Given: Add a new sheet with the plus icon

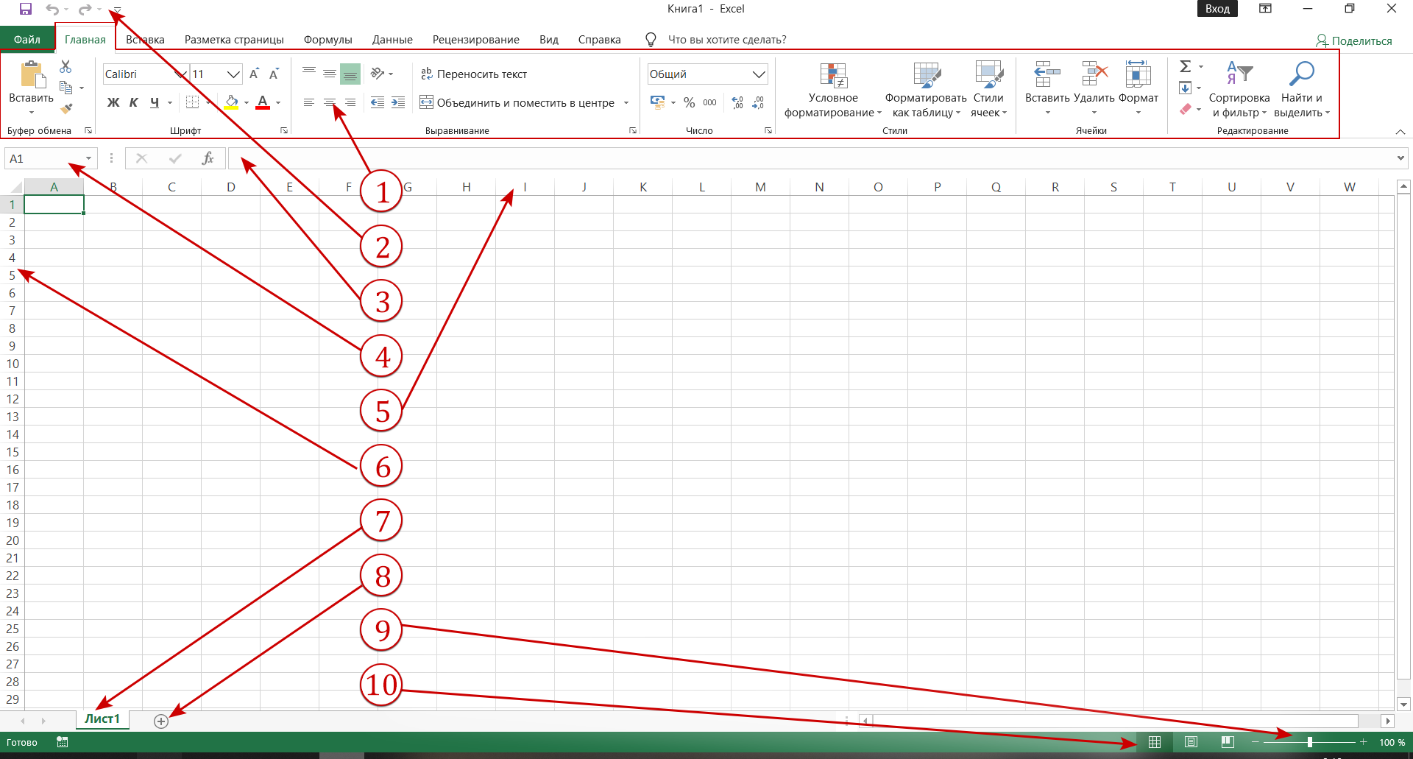Looking at the screenshot, I should click(x=161, y=721).
